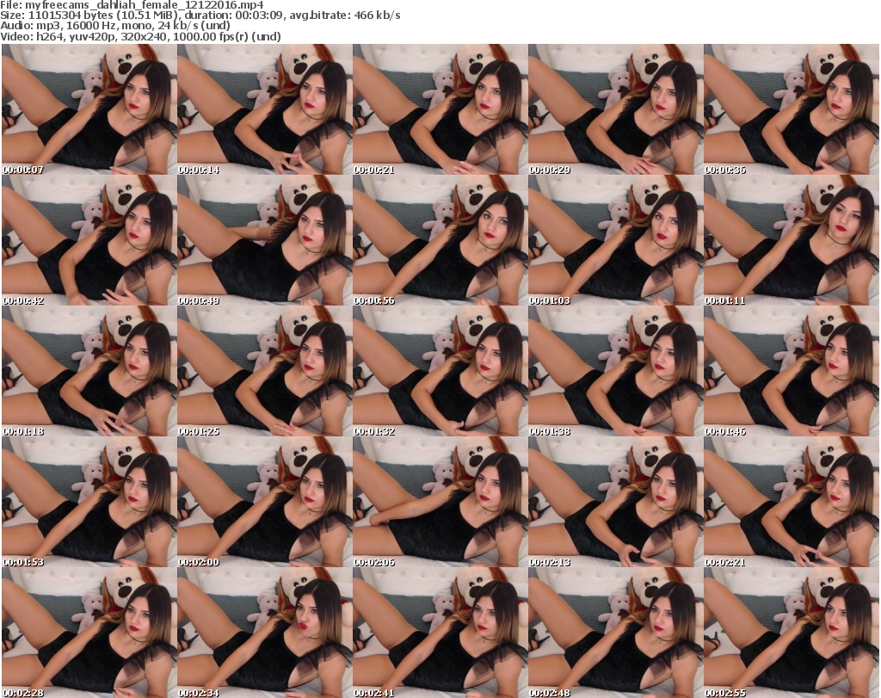Select the thumbnail stamped 00:02:34
Viewport: 881px width, 698px height.
tap(265, 633)
